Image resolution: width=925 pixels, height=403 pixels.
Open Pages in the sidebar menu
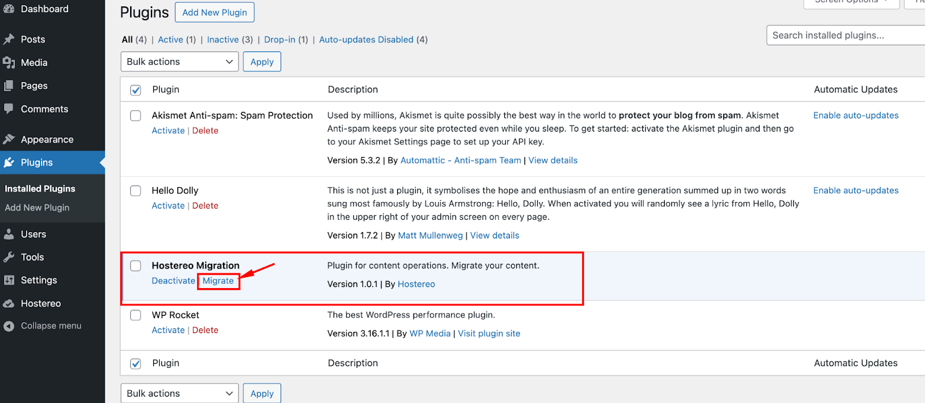click(x=34, y=85)
